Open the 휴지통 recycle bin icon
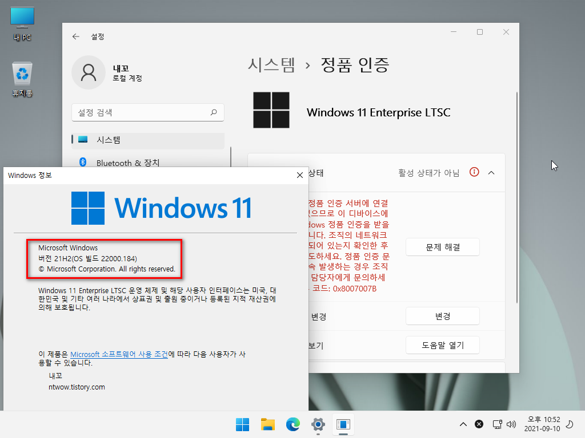 coord(22,79)
